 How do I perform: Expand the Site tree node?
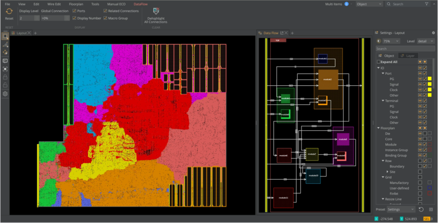pos(387,172)
